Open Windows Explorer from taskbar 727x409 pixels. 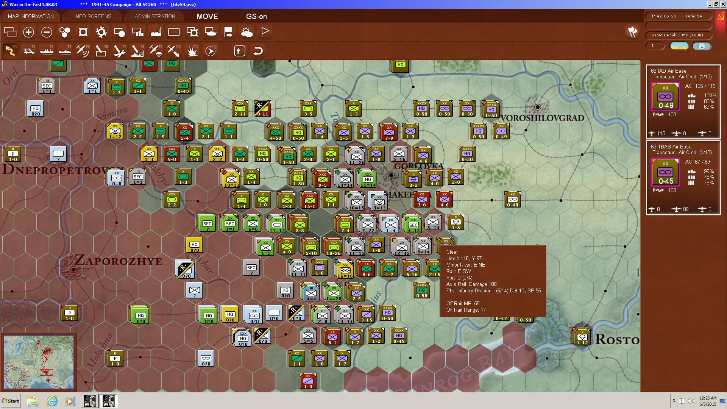pos(33,401)
